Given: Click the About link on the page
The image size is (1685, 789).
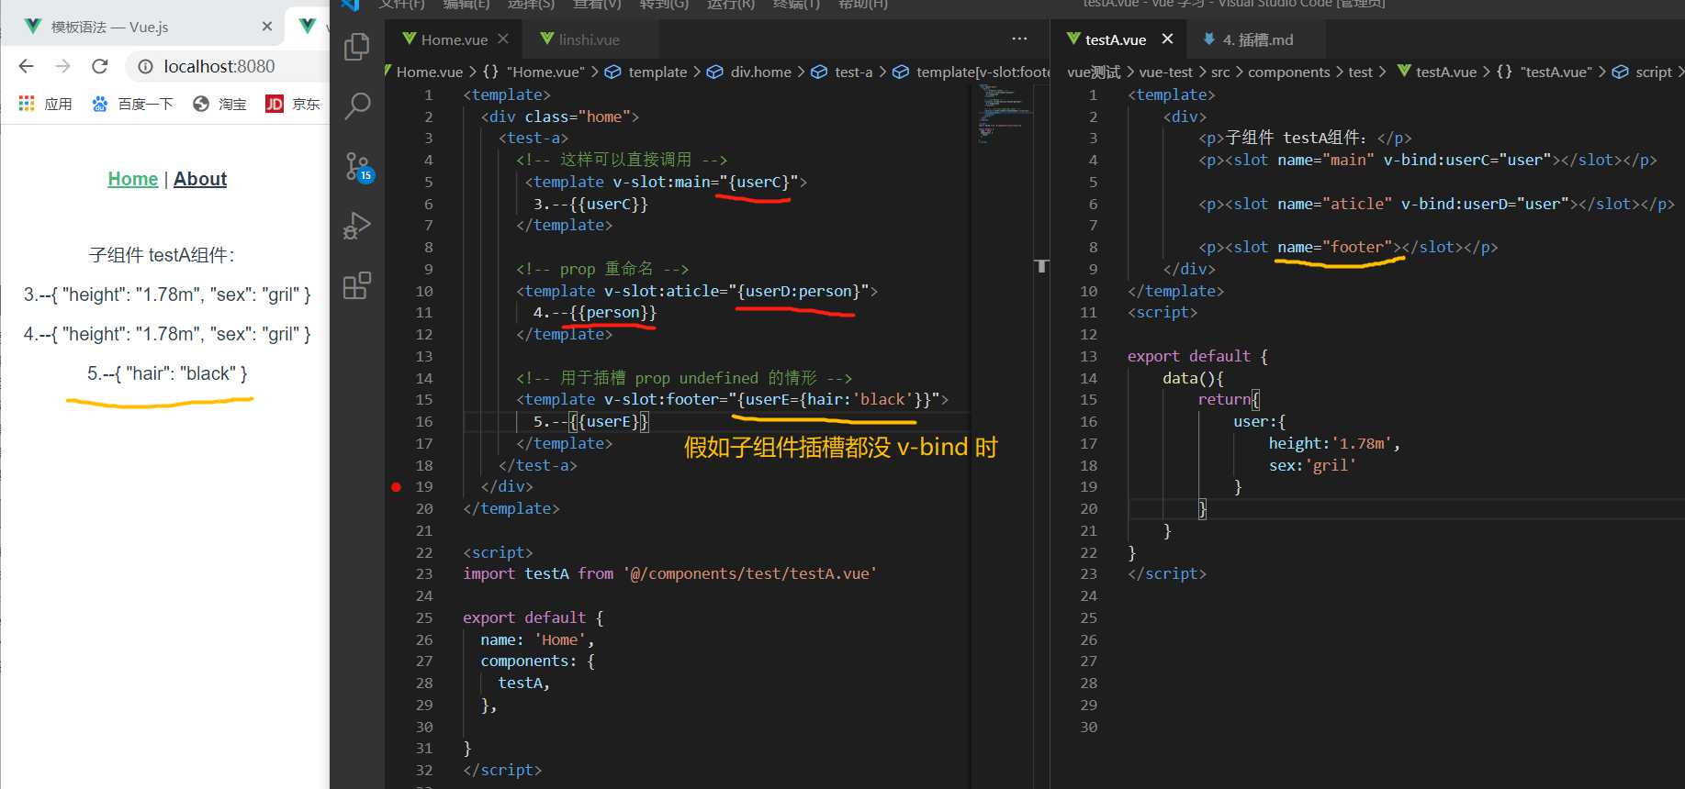Looking at the screenshot, I should (200, 179).
